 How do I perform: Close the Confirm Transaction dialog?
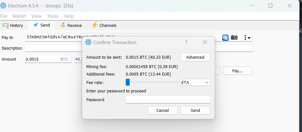(x=205, y=42)
